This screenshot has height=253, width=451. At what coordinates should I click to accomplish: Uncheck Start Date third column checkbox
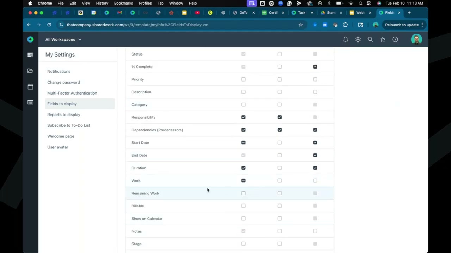point(315,143)
